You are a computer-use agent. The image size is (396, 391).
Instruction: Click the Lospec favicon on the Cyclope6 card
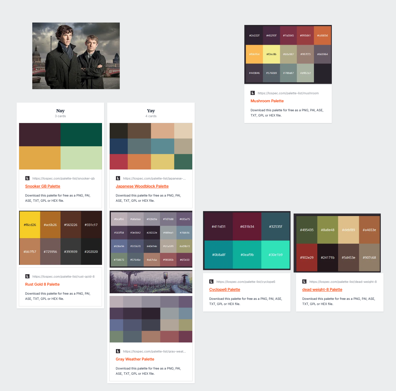[211, 281]
